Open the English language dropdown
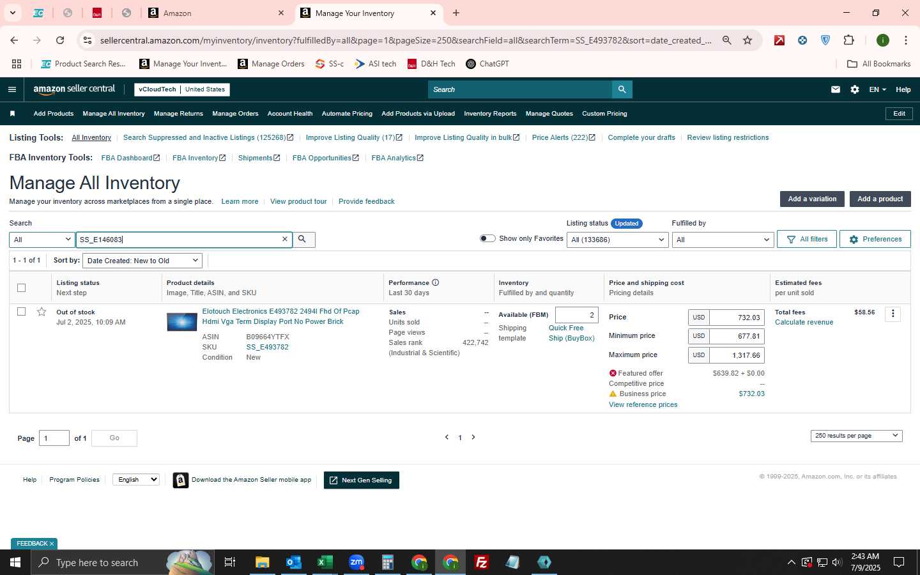The width and height of the screenshot is (920, 575). coord(136,480)
